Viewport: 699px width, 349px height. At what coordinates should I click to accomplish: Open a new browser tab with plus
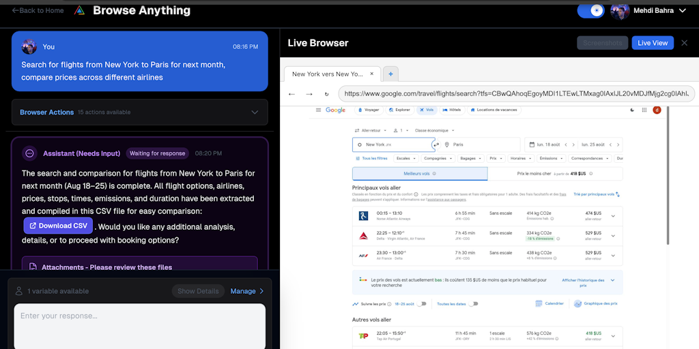pyautogui.click(x=390, y=74)
